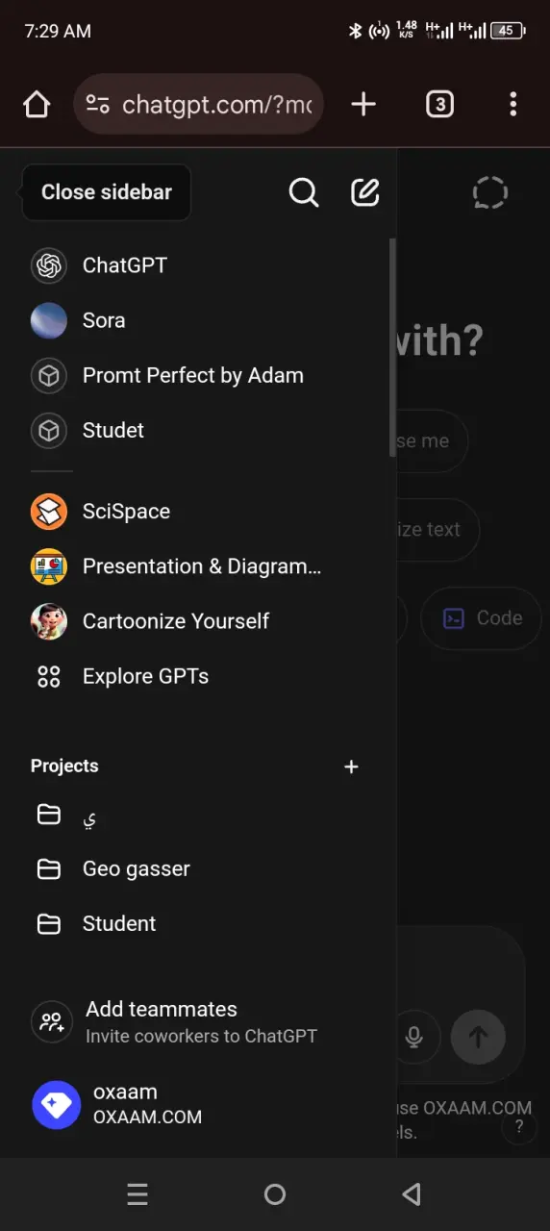Open Explore GPTs grid icon
This screenshot has height=1231, width=550.
tap(49, 677)
